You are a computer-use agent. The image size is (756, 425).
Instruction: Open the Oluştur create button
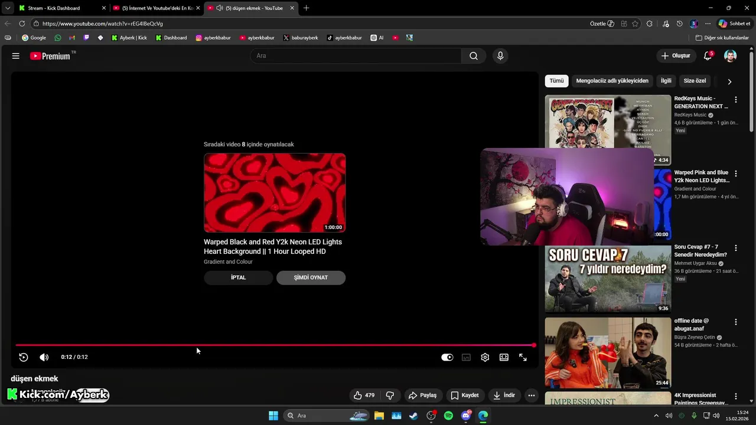pos(676,56)
